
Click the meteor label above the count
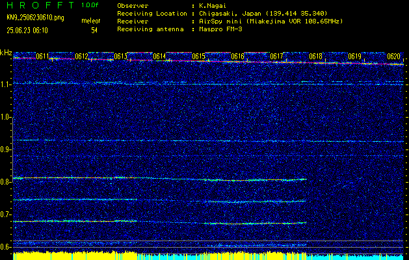pos(91,21)
